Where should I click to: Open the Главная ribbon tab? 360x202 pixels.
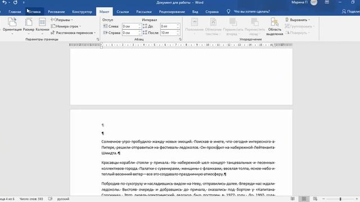[15, 12]
